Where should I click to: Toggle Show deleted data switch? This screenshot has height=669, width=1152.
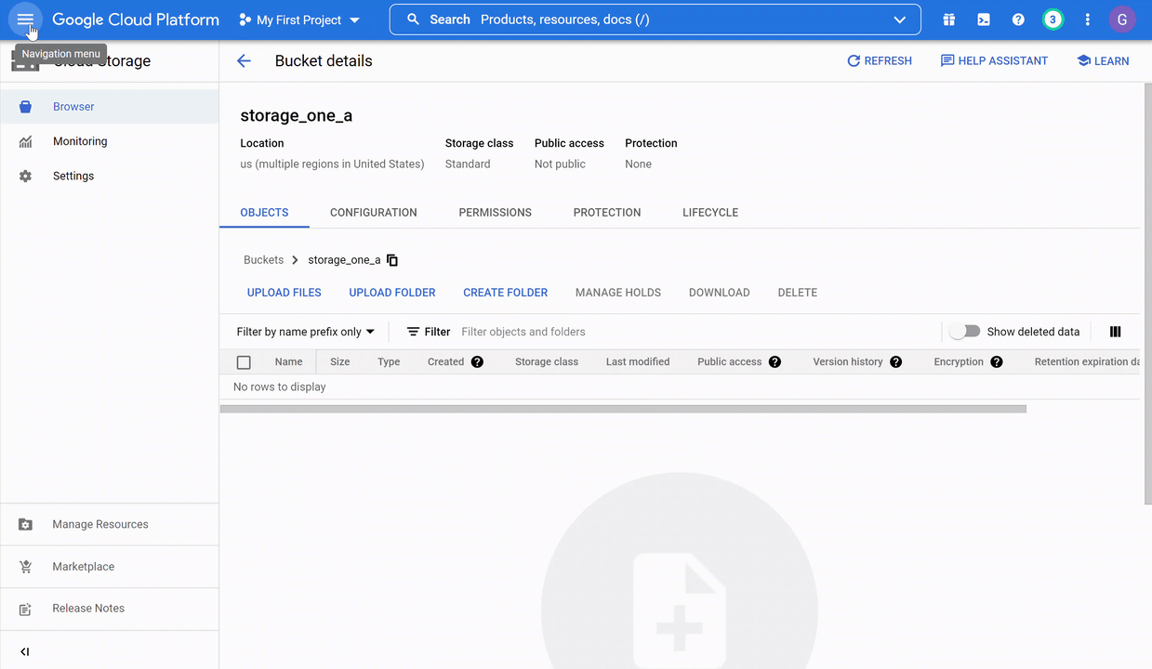point(965,332)
